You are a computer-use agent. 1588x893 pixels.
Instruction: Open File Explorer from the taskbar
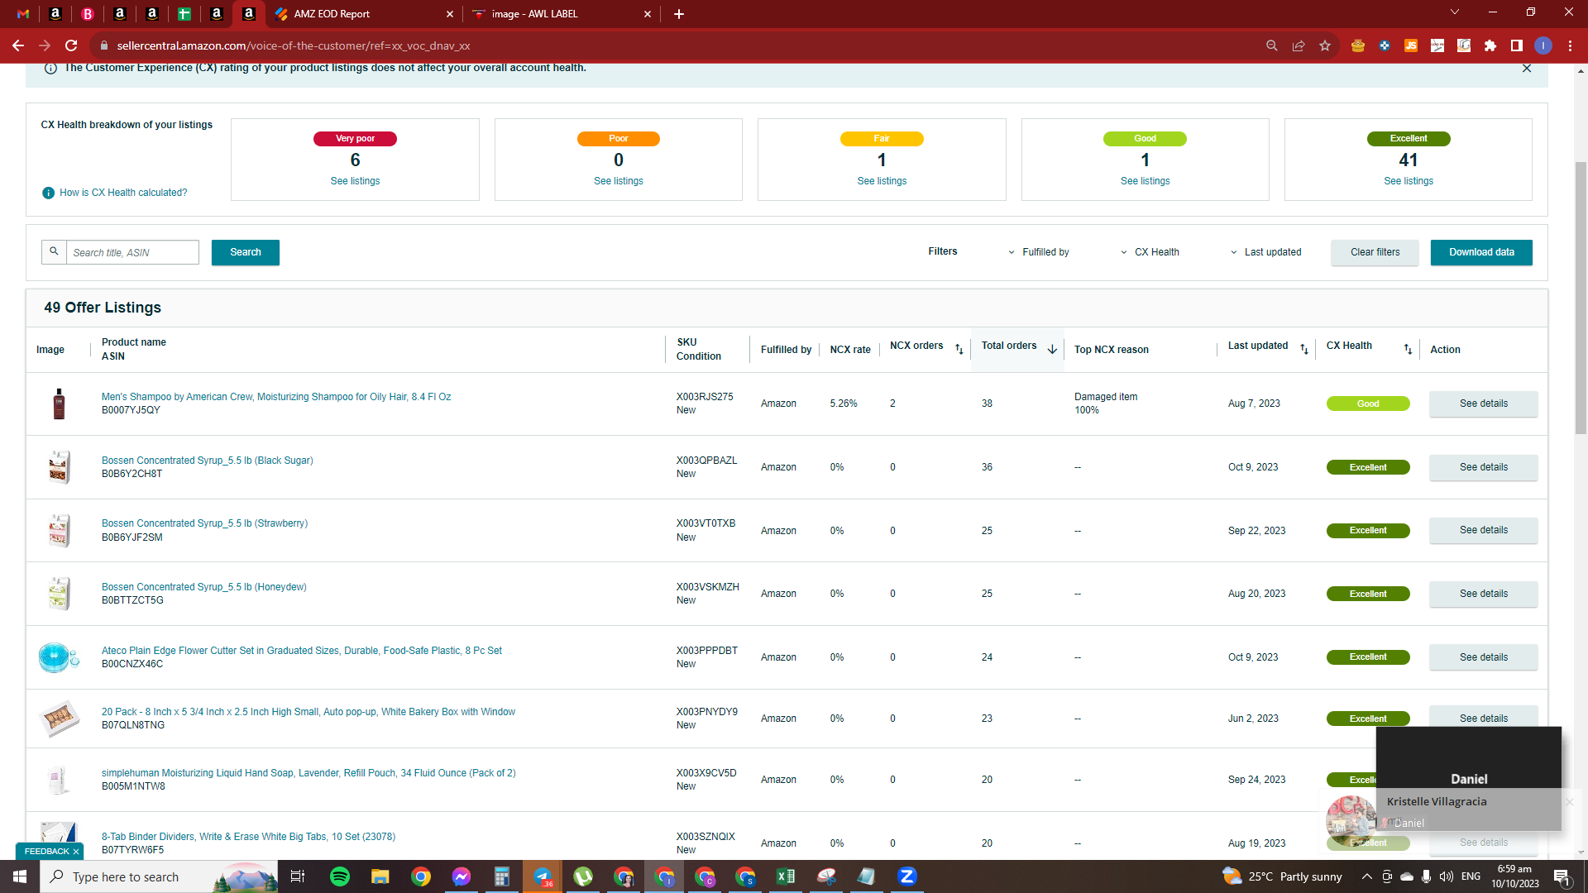click(x=380, y=876)
